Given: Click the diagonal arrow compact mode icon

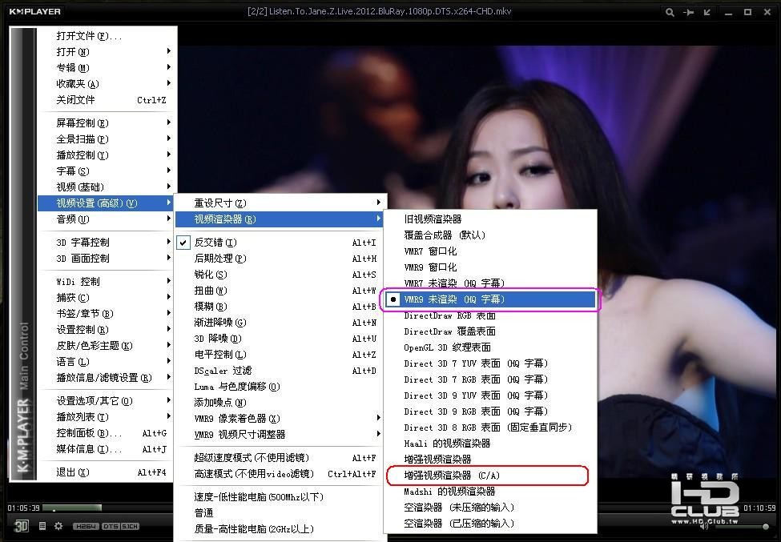Looking at the screenshot, I should tap(707, 13).
